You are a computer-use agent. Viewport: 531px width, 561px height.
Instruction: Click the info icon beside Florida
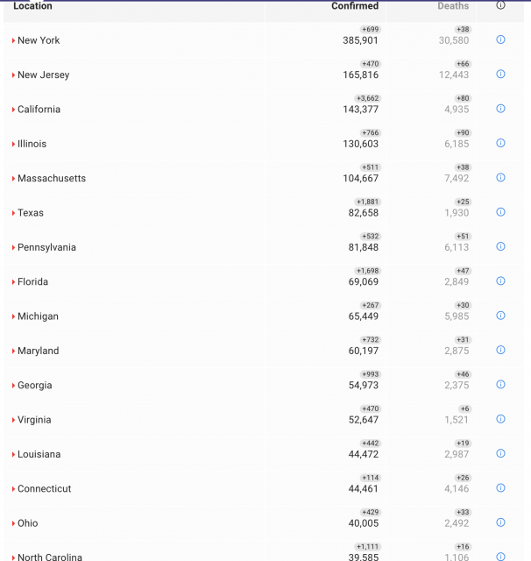(500, 281)
